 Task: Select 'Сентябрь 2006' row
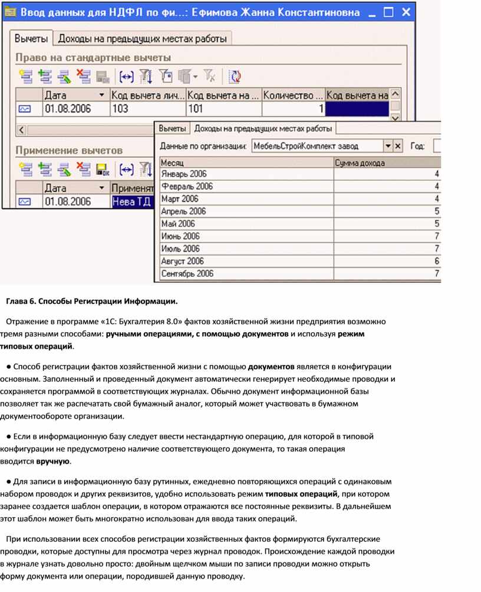coord(300,274)
